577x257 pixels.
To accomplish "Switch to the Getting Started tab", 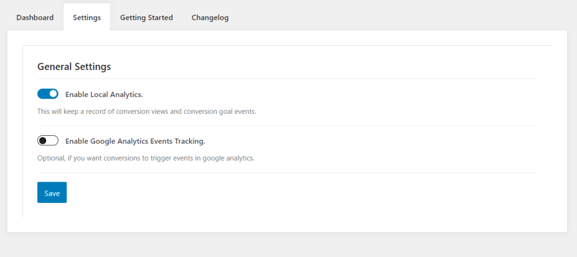I will pyautogui.click(x=147, y=17).
